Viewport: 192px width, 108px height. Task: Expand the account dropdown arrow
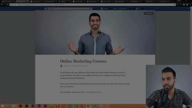coord(145,9)
